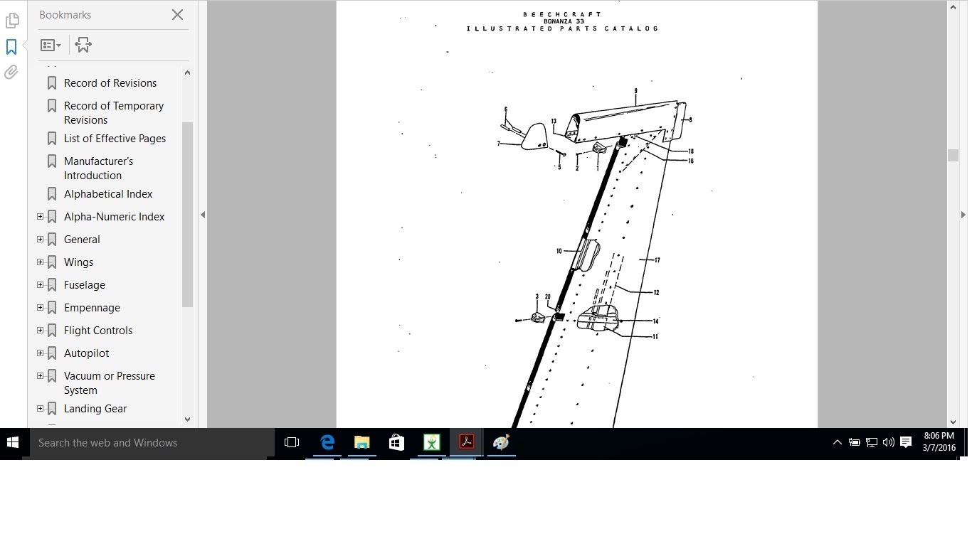Viewport: 972px width, 546px height.
Task: Click the bookmarks panel scrollbar thumb
Action: tap(187, 215)
